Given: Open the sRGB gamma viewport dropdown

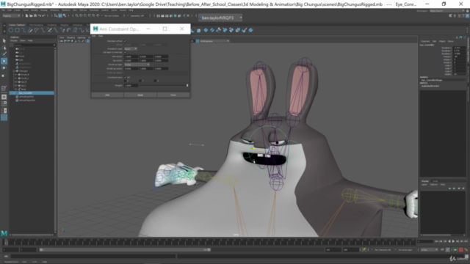Looking at the screenshot, I should (214, 41).
